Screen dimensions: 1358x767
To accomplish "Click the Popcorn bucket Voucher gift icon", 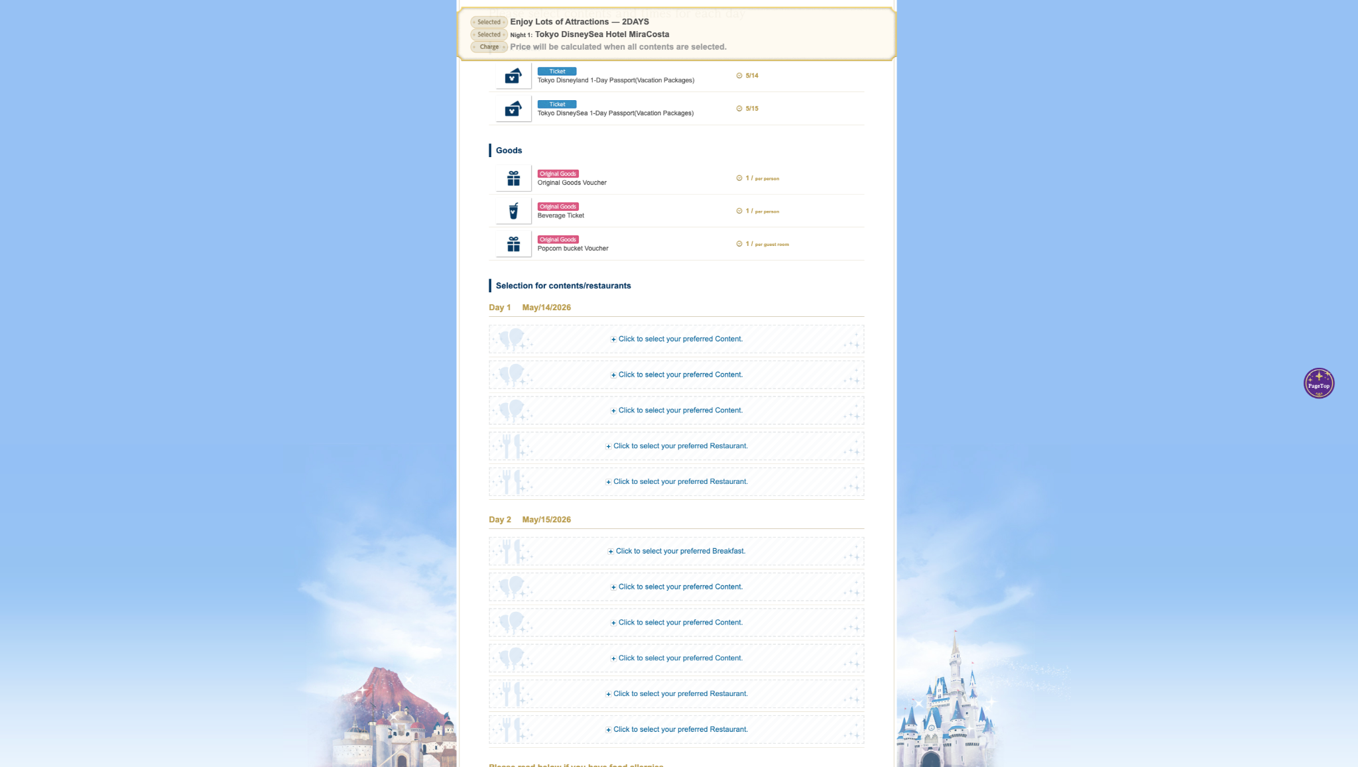I will tap(513, 245).
